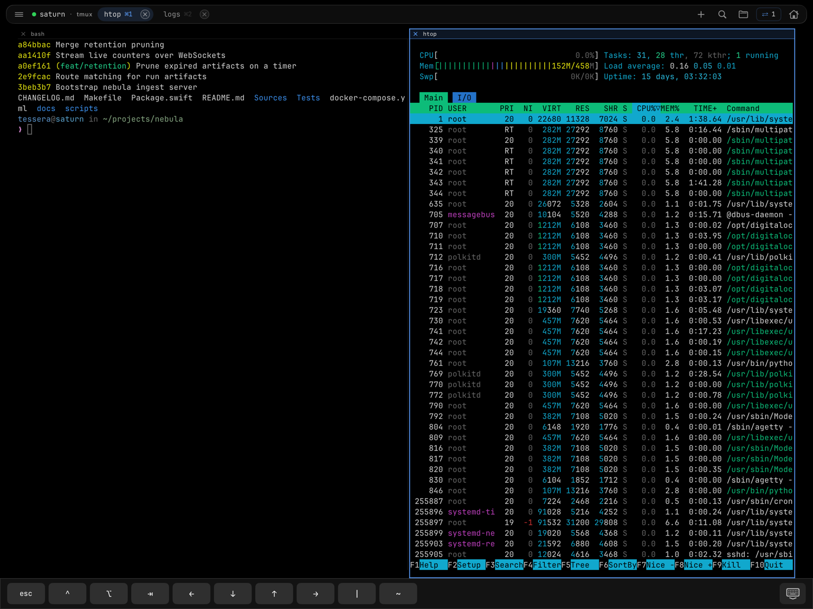Click F2 Setup in htop footer

pos(466,565)
